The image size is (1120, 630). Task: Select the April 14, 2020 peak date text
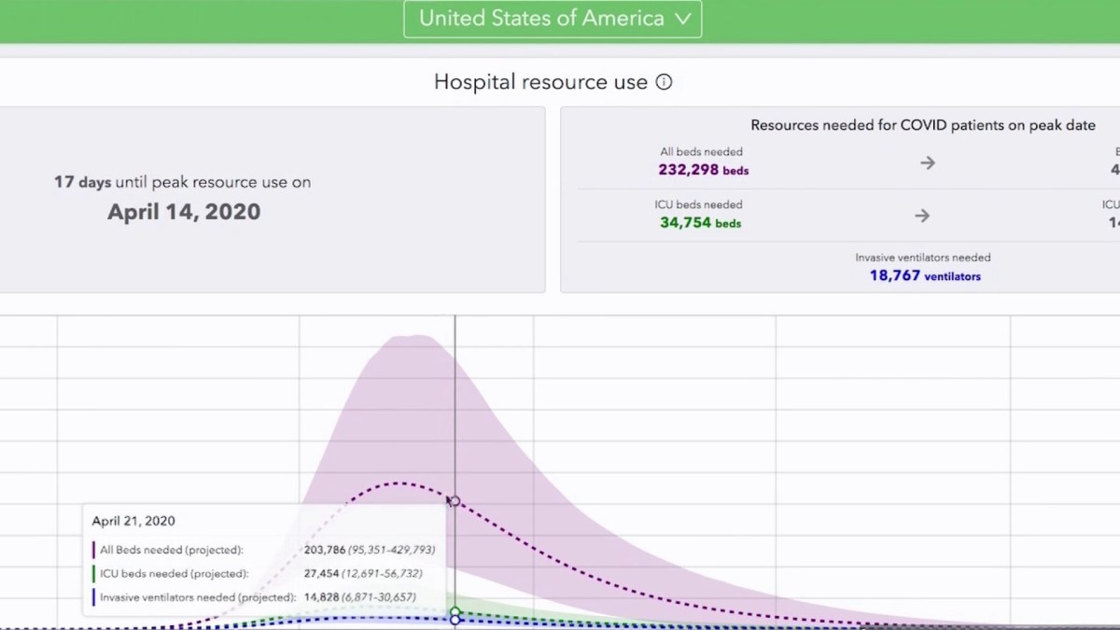point(184,212)
